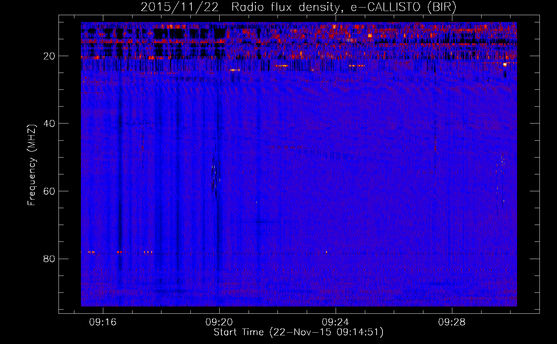Image resolution: width=557 pixels, height=344 pixels.
Task: Click the 'Start Time (22-Nov-15 09:14:51)' axis label
Action: (x=298, y=332)
